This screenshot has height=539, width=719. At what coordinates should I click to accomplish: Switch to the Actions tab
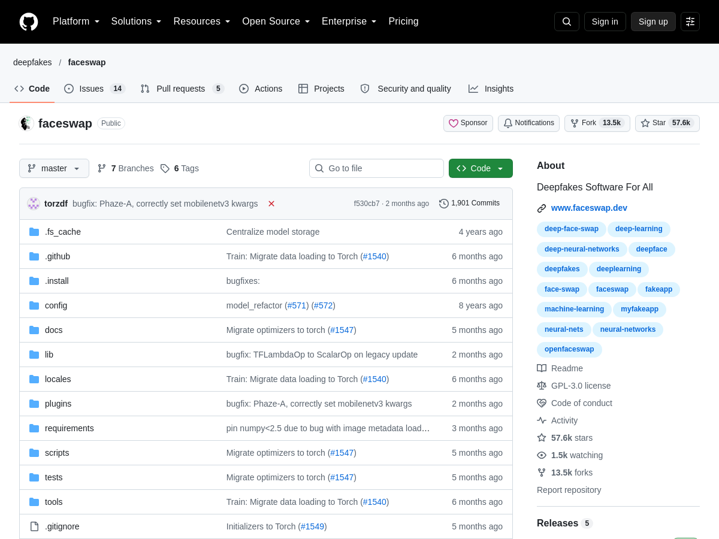(261, 89)
